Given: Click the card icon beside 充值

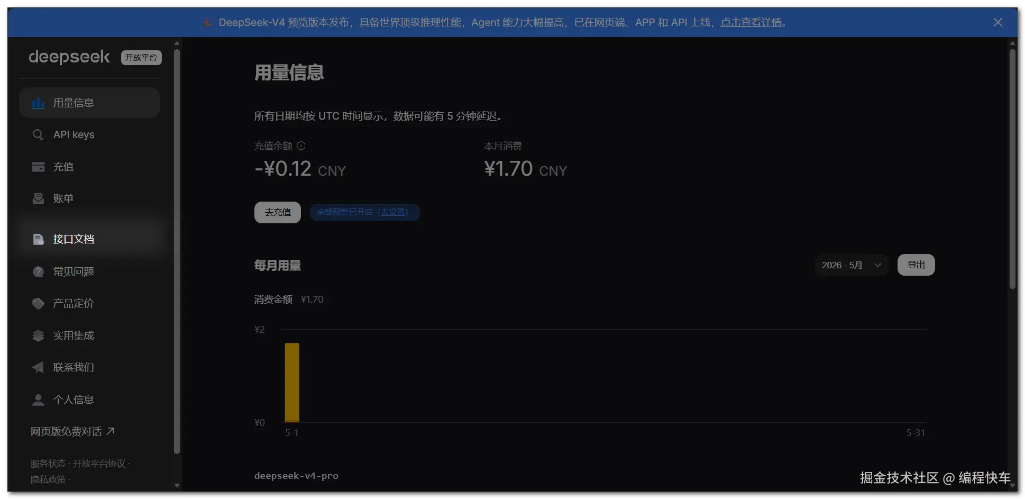Looking at the screenshot, I should [38, 167].
